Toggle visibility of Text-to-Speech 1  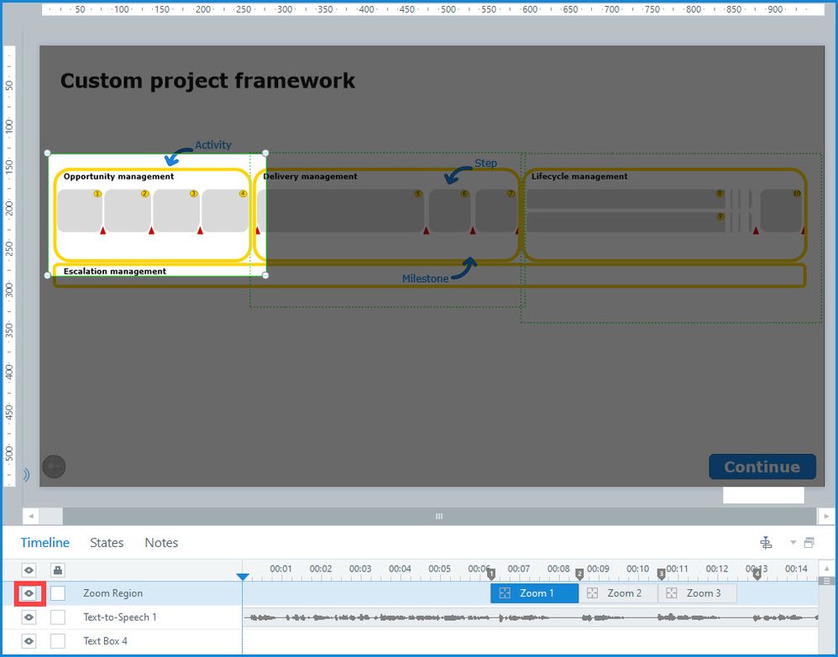(29, 618)
